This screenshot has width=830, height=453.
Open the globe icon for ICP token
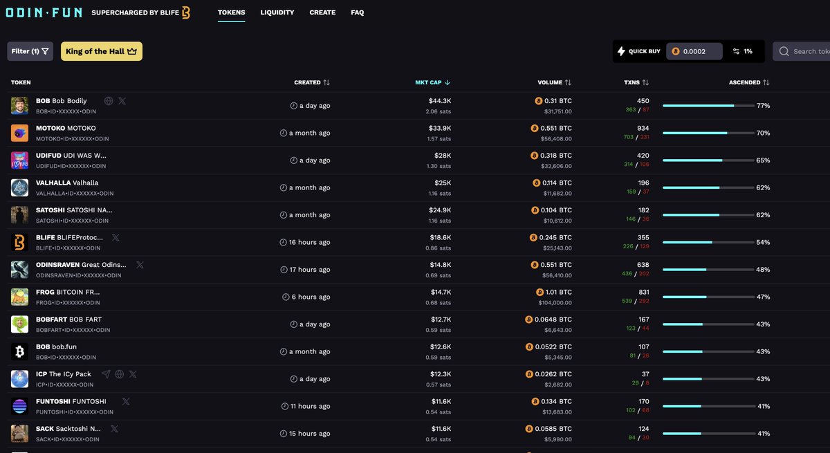(x=119, y=374)
